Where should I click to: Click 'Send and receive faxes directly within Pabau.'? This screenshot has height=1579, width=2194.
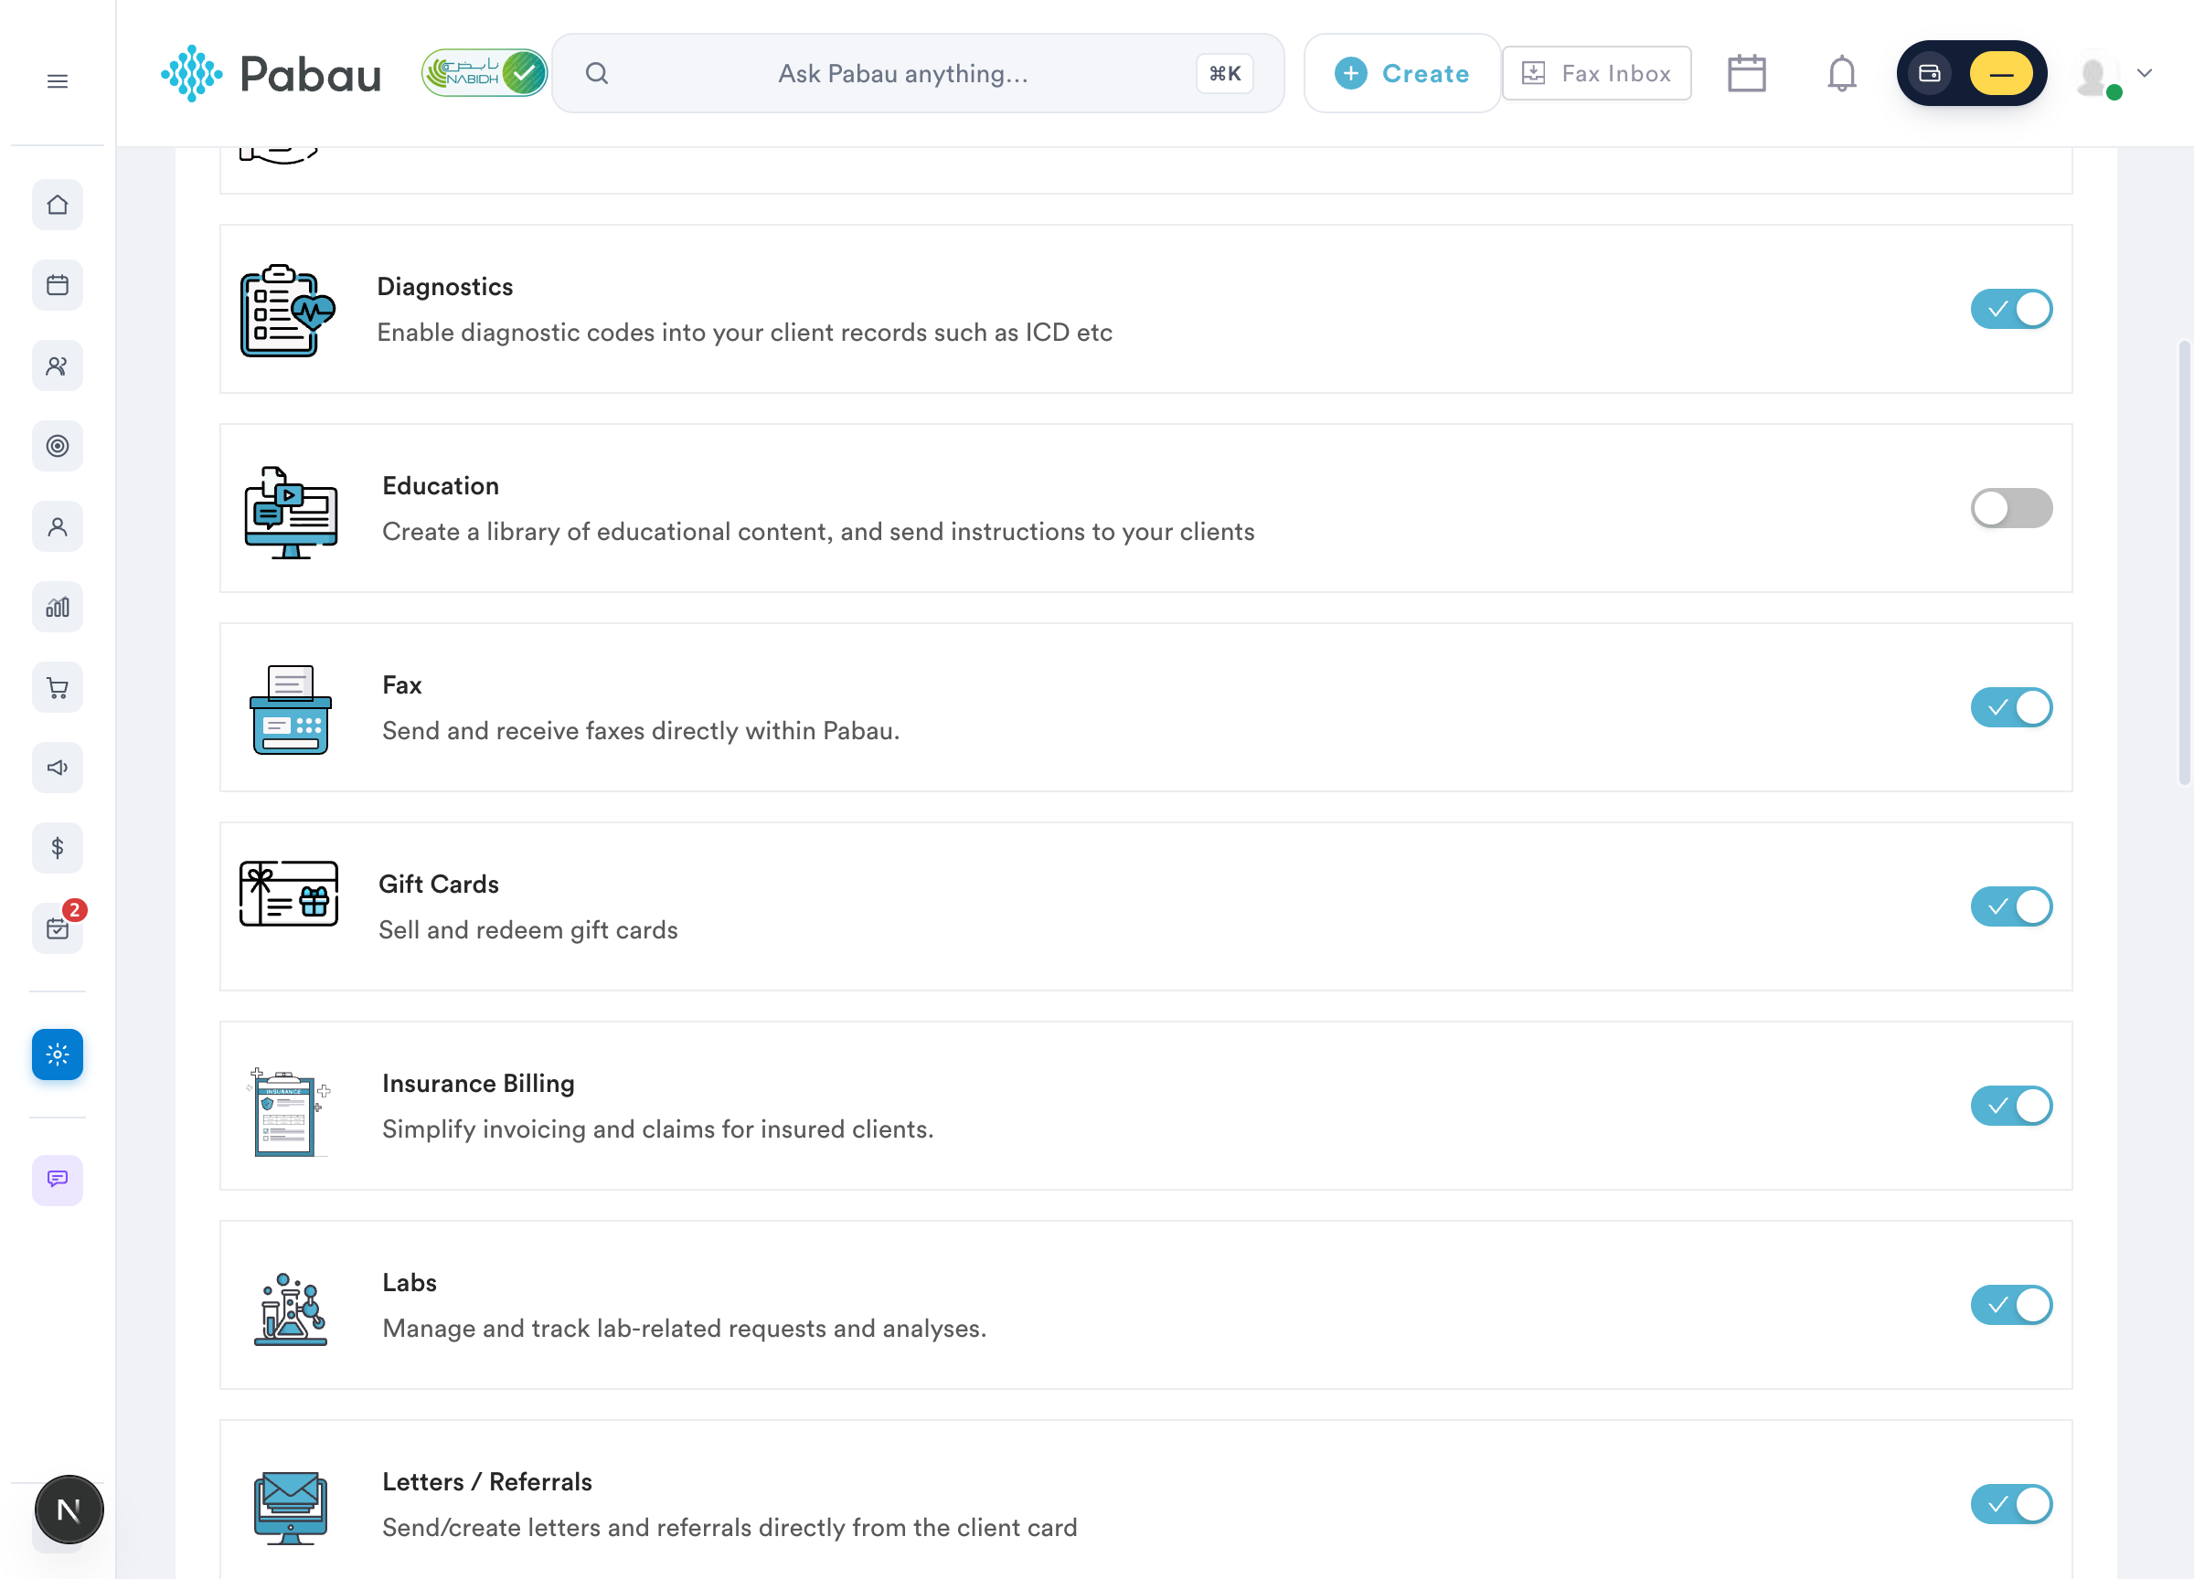[641, 731]
